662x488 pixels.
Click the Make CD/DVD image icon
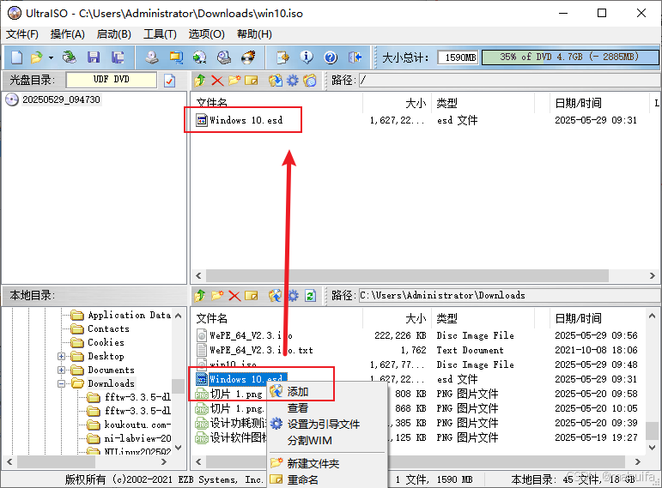[152, 57]
